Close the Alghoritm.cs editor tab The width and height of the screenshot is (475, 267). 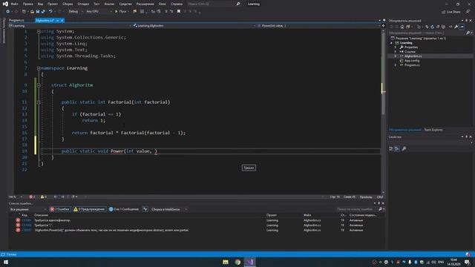click(62, 20)
